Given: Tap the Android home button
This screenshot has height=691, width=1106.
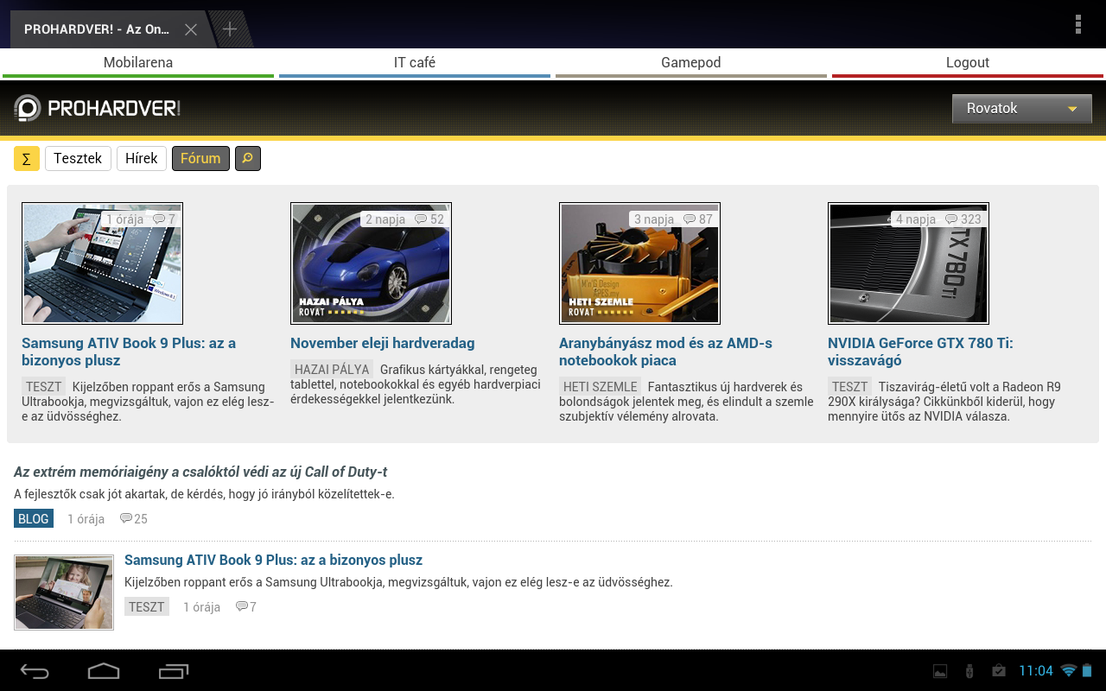Looking at the screenshot, I should (x=104, y=671).
